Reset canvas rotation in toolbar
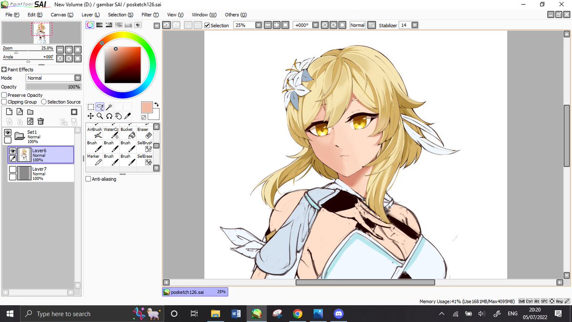This screenshot has width=572, height=322. coord(342,25)
